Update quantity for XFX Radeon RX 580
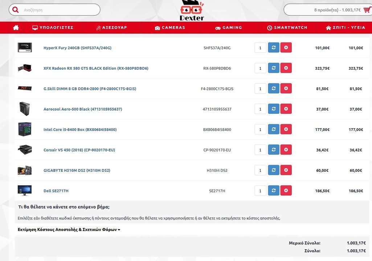Image resolution: width=372 pixels, height=261 pixels. pos(274,68)
